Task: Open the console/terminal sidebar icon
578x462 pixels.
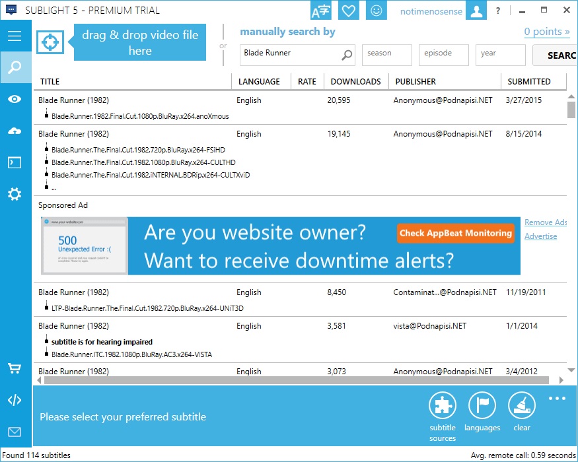Action: [x=15, y=162]
